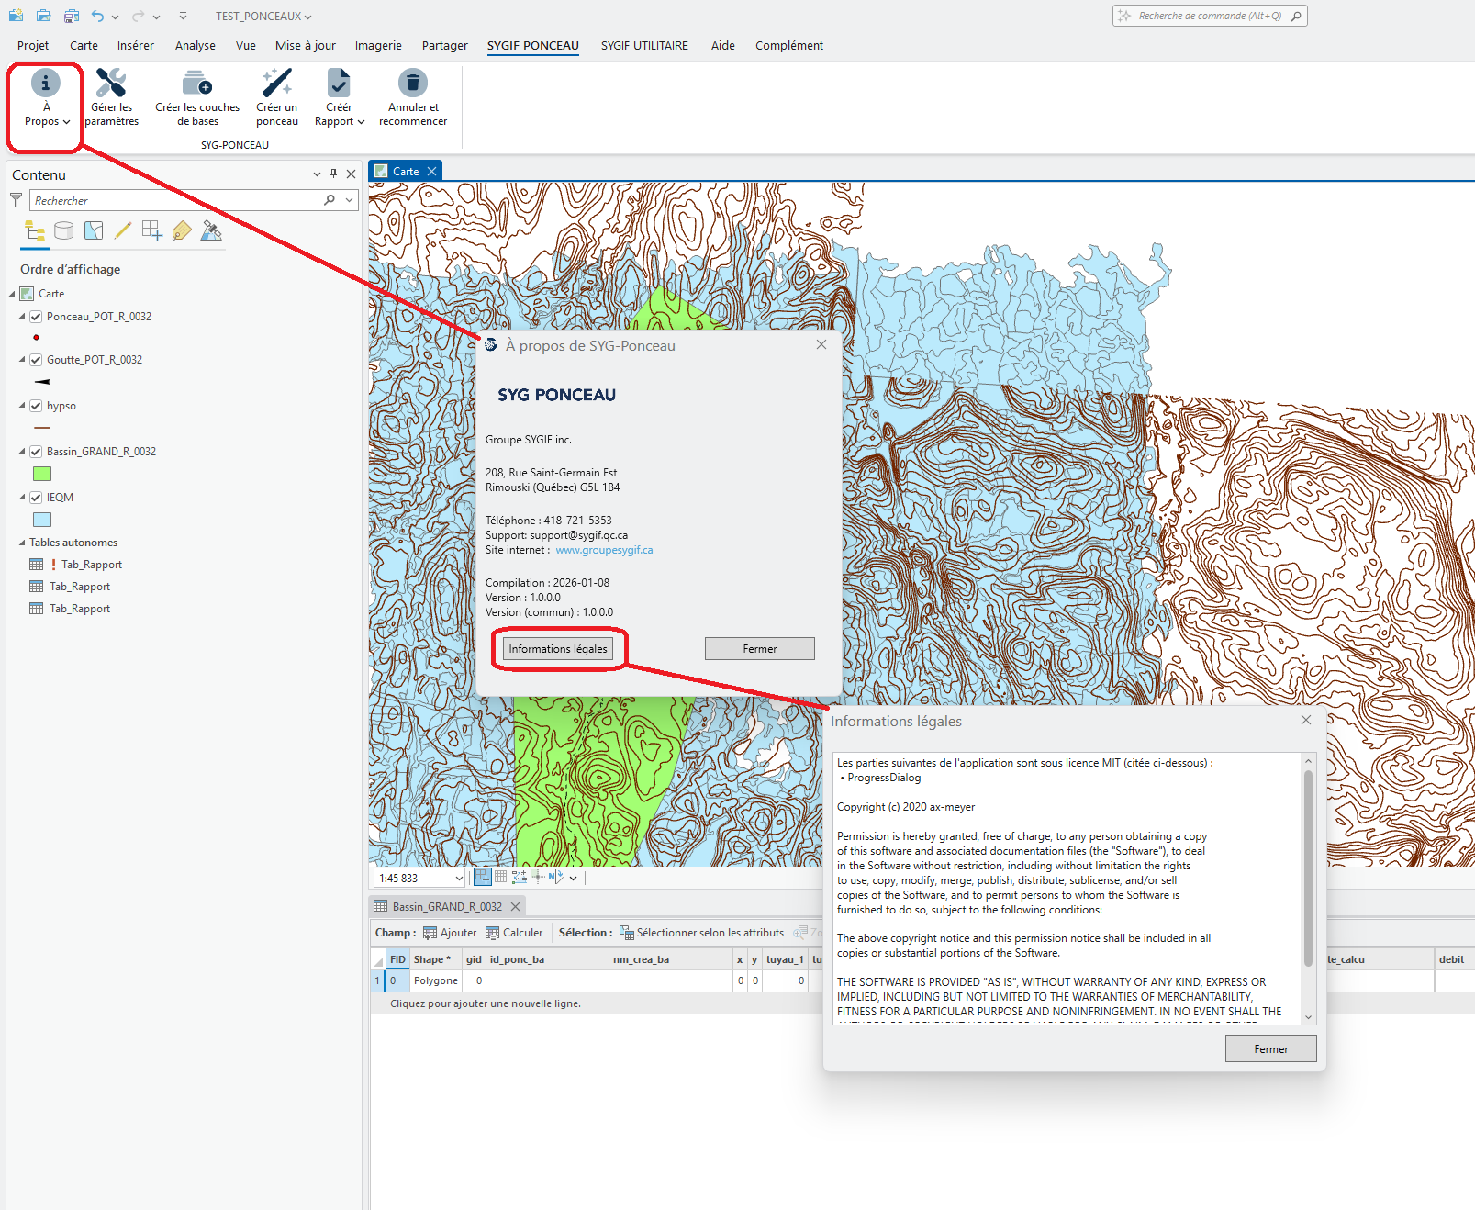Hide the IEQM layer via checkbox
The height and width of the screenshot is (1210, 1475).
click(x=36, y=498)
